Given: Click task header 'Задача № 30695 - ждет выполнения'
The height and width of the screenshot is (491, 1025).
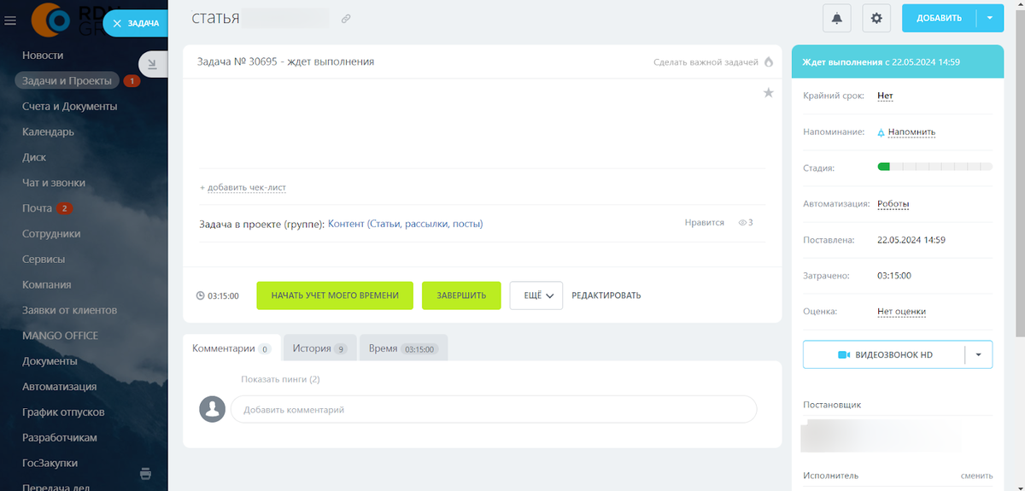Looking at the screenshot, I should click(x=285, y=61).
